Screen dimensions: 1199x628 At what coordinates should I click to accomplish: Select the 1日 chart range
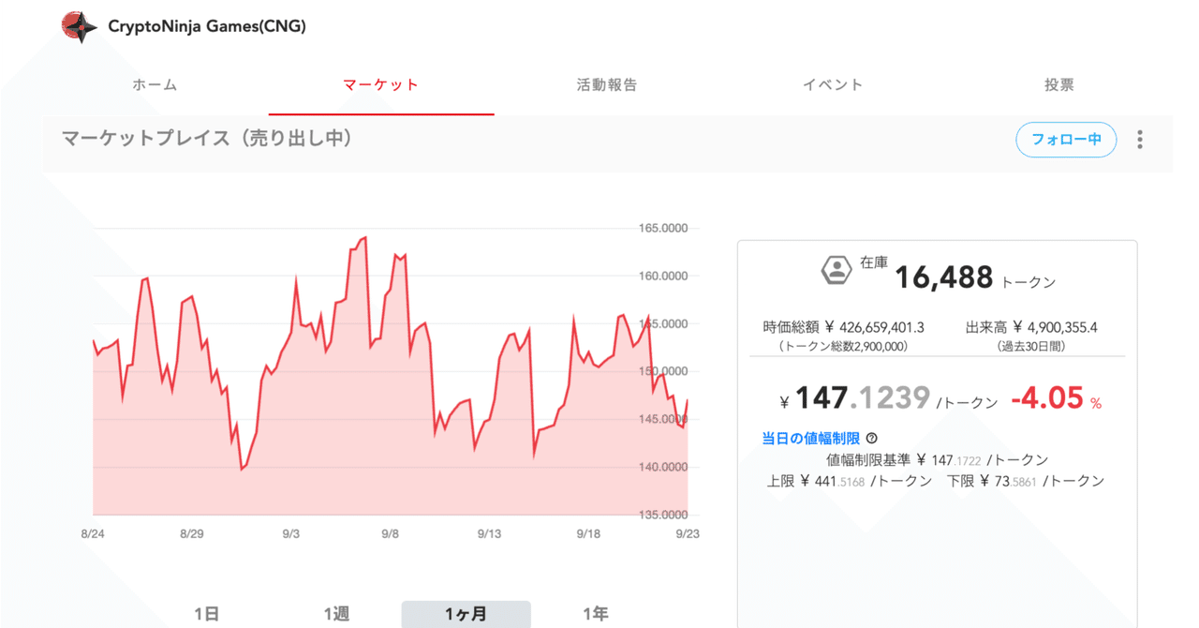207,614
